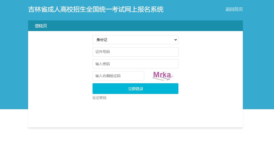Click the blue 立即登录 bar to sign in
The height and width of the screenshot is (152, 274).
(x=135, y=89)
